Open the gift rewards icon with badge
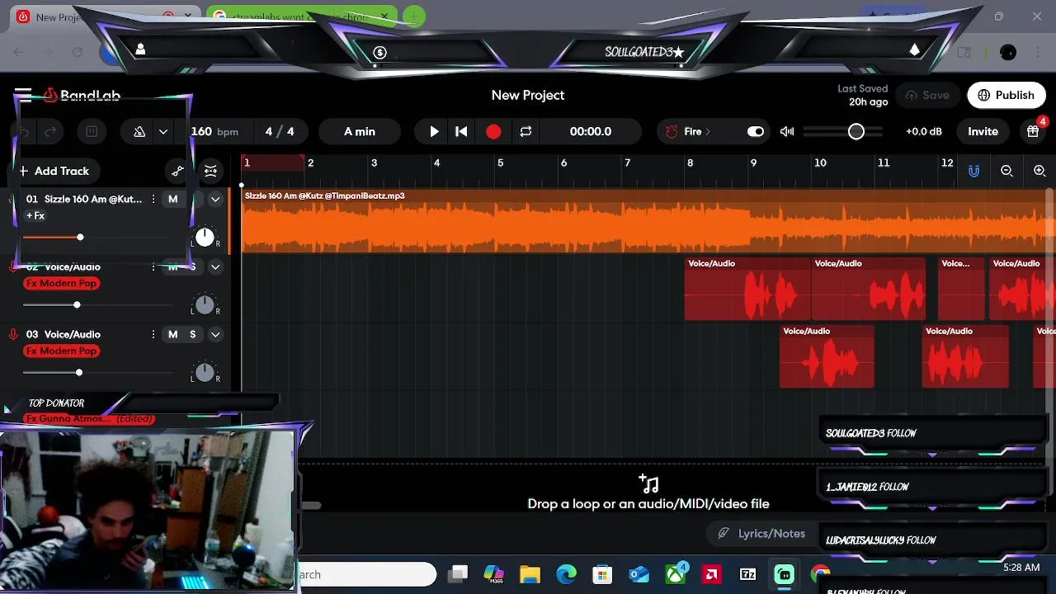The width and height of the screenshot is (1056, 594). (1033, 131)
